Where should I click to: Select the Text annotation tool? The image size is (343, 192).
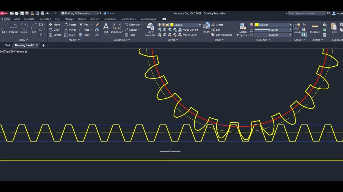[x=106, y=28]
